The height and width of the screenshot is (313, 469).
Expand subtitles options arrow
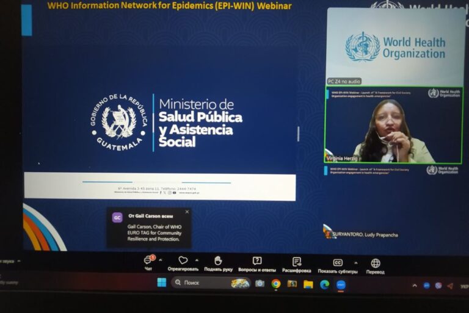356,262
